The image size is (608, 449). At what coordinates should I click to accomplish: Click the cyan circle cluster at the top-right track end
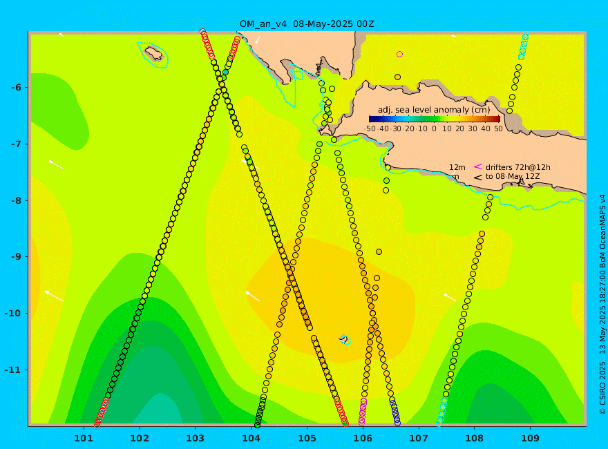tap(524, 46)
